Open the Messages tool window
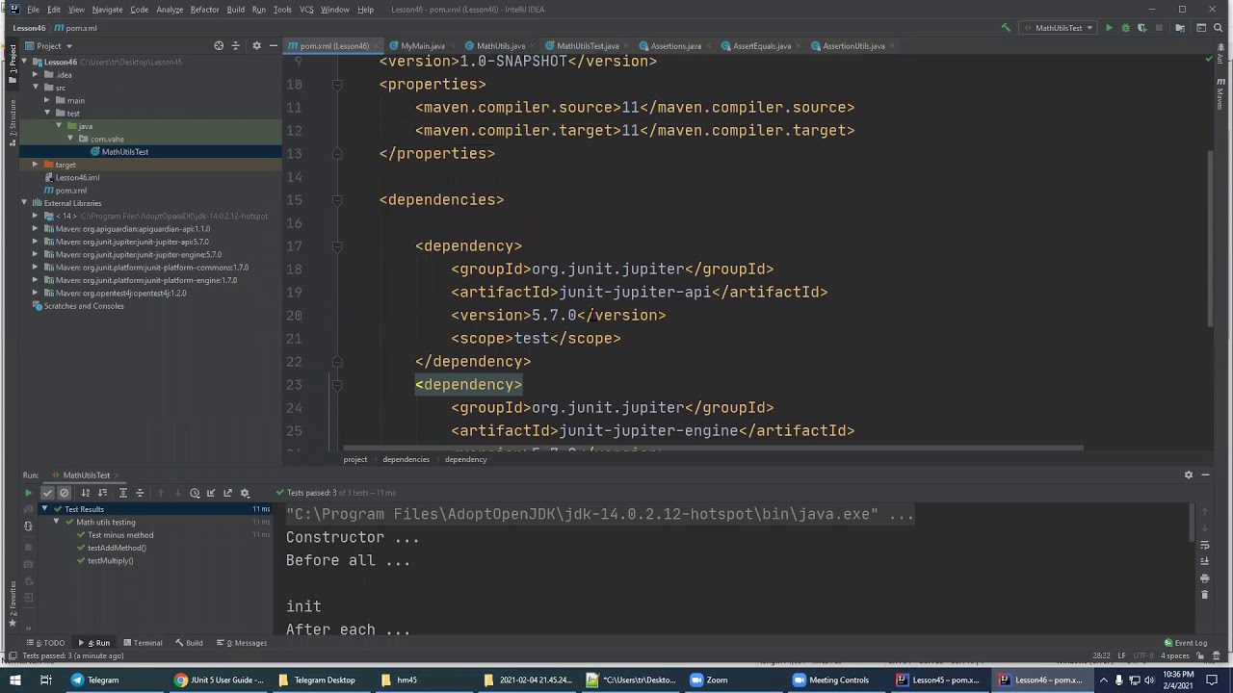This screenshot has width=1233, height=693. tap(242, 643)
